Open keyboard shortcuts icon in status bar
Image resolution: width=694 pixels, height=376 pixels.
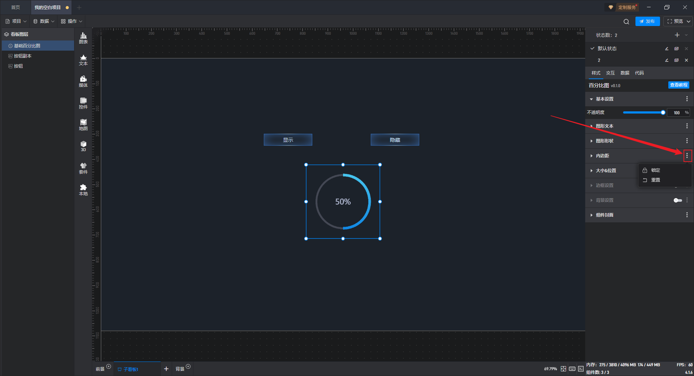pos(572,369)
